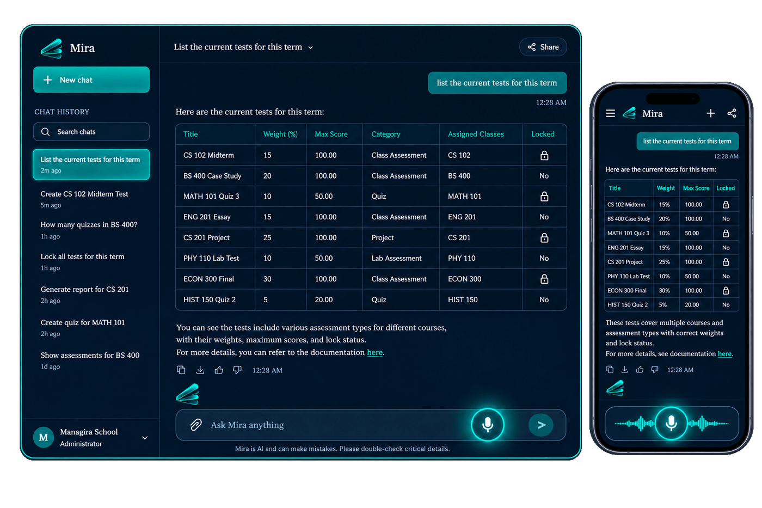This screenshot has width=762, height=508.
Task: Toggle lock for ECON 300 Final in desktop table
Action: pyautogui.click(x=544, y=279)
